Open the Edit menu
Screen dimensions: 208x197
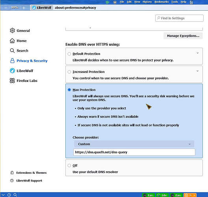pos(129,2)
